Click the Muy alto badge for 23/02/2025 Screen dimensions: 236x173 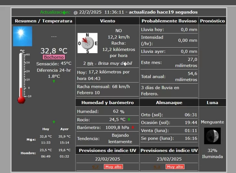pos(175,167)
